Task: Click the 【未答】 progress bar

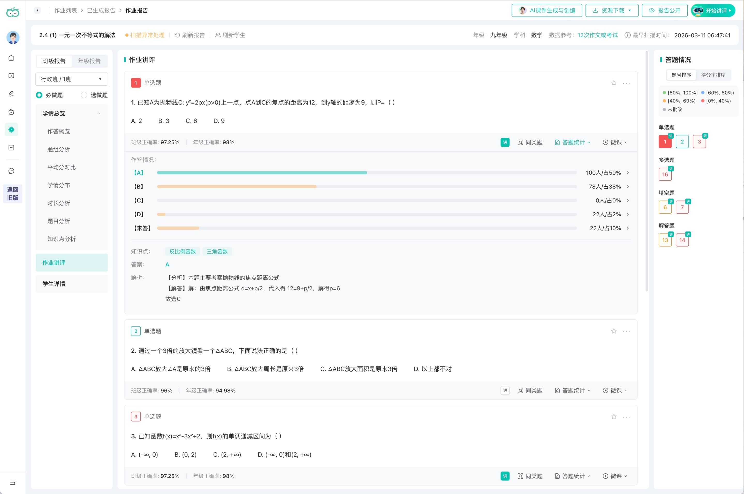Action: (x=367, y=228)
